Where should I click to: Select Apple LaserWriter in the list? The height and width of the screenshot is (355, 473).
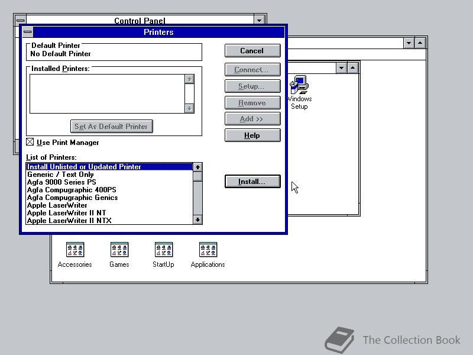tap(109, 205)
